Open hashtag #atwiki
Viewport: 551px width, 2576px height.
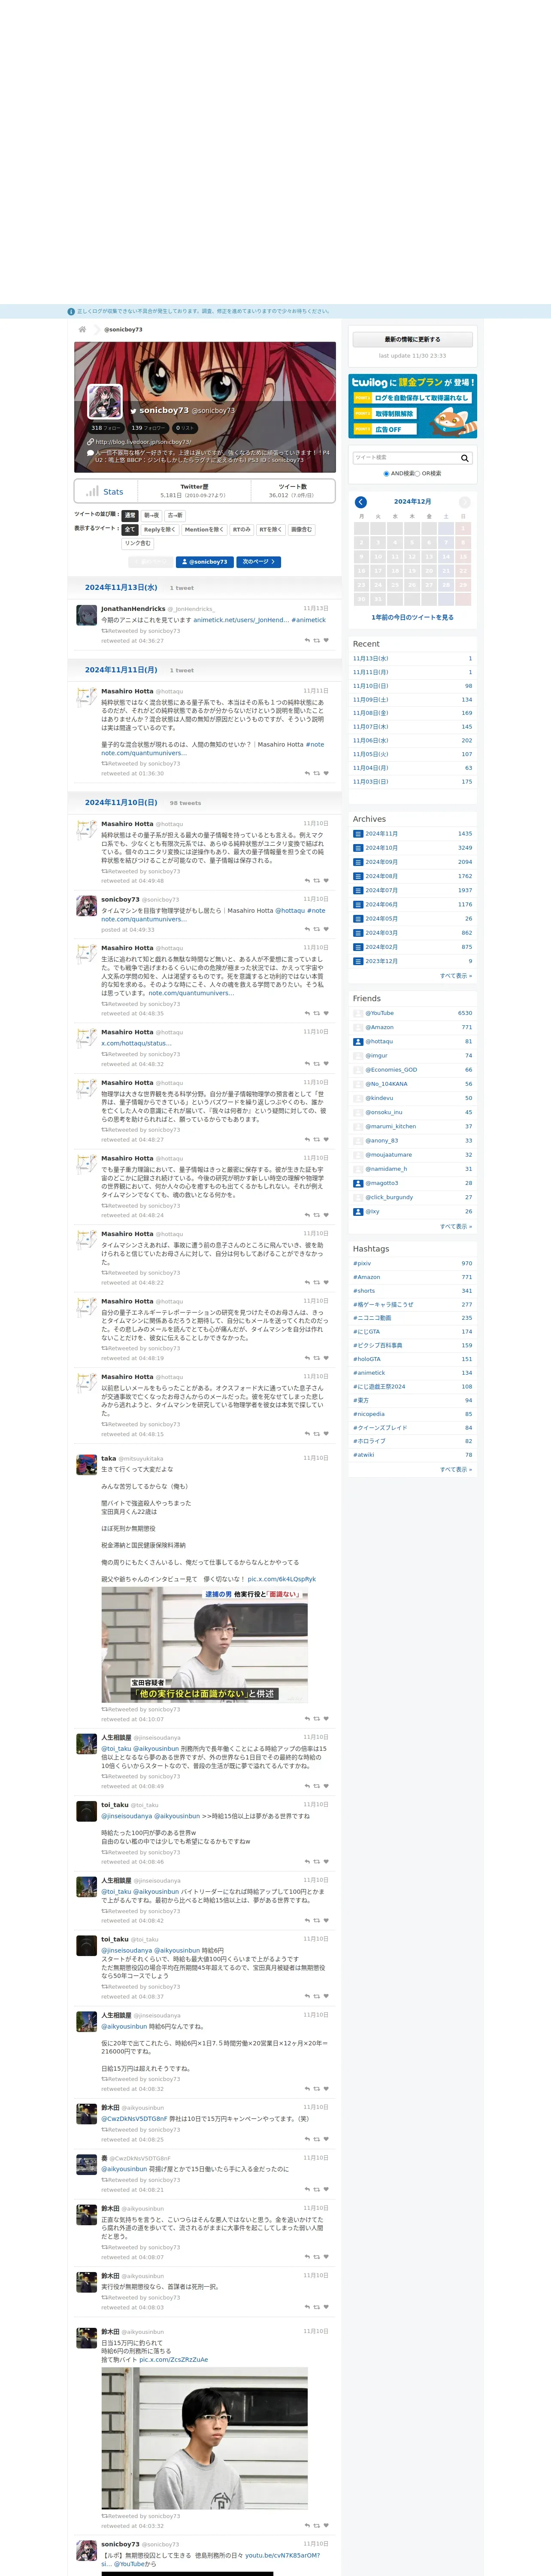point(363,1455)
